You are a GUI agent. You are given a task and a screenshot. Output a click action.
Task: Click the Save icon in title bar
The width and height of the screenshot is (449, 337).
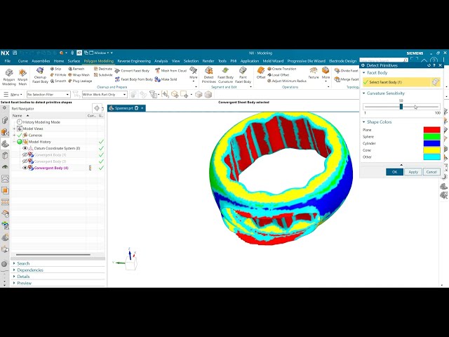pos(15,53)
